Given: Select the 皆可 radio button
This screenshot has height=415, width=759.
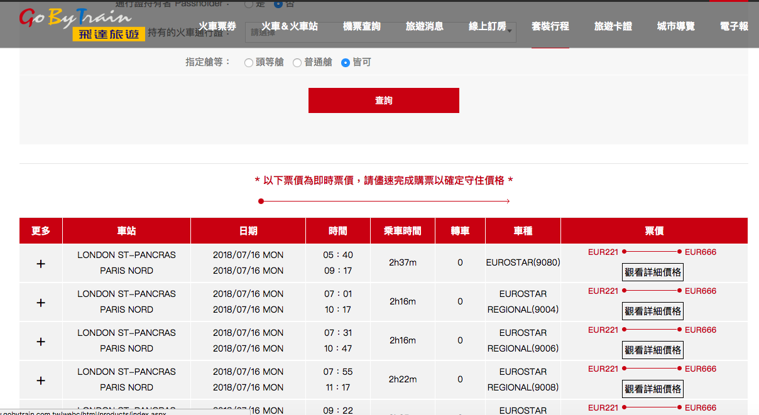Looking at the screenshot, I should click(x=346, y=63).
